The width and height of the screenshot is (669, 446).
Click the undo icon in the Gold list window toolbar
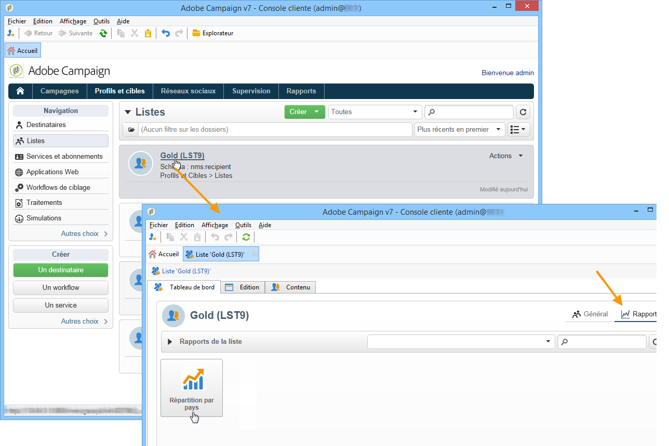(215, 237)
